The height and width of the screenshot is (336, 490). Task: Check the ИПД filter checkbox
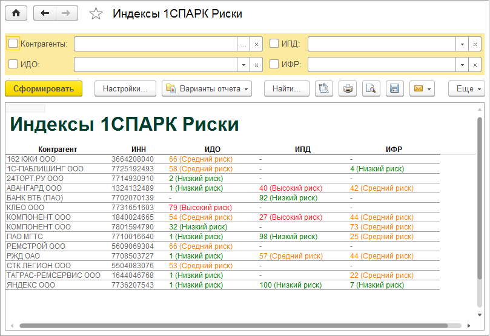pos(274,44)
